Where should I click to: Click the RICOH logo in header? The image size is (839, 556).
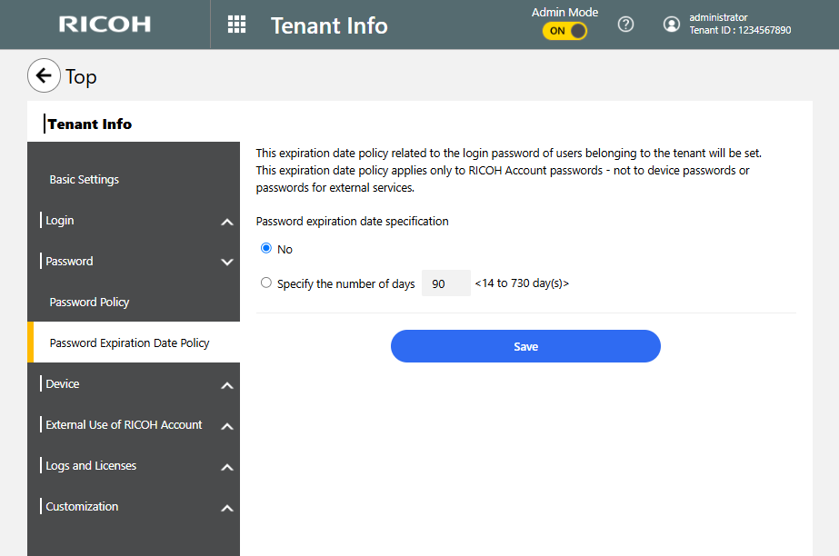point(105,25)
